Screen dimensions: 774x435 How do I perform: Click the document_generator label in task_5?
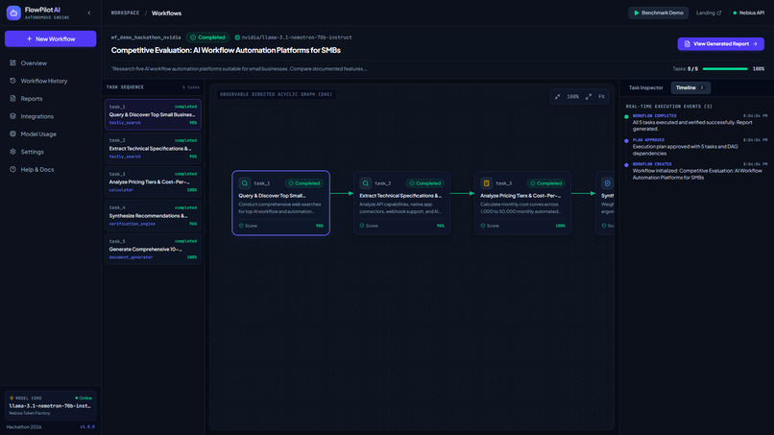click(x=131, y=257)
